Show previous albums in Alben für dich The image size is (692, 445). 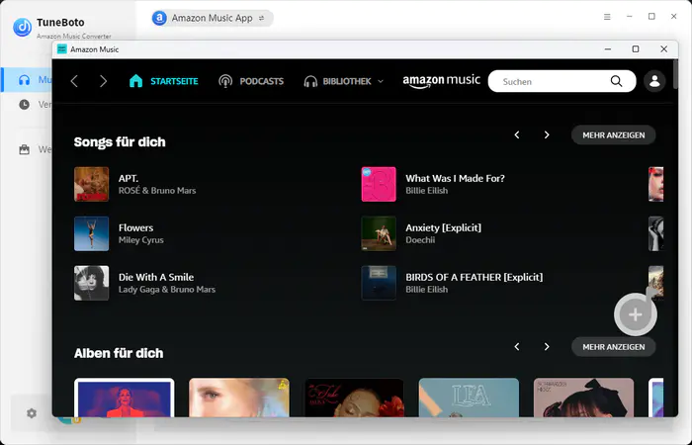click(517, 346)
